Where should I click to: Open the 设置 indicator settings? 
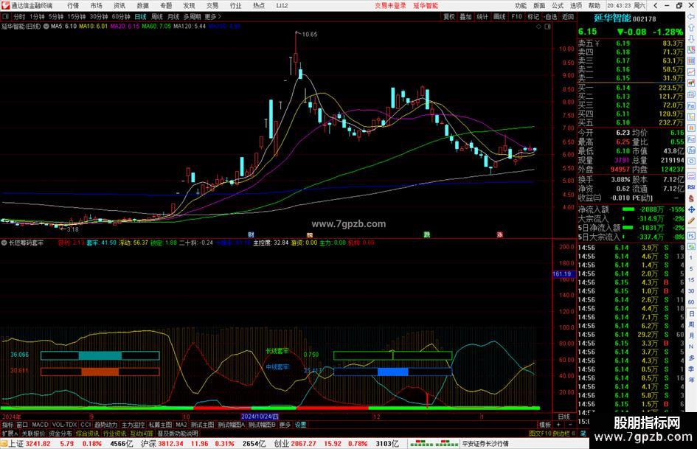[300, 425]
